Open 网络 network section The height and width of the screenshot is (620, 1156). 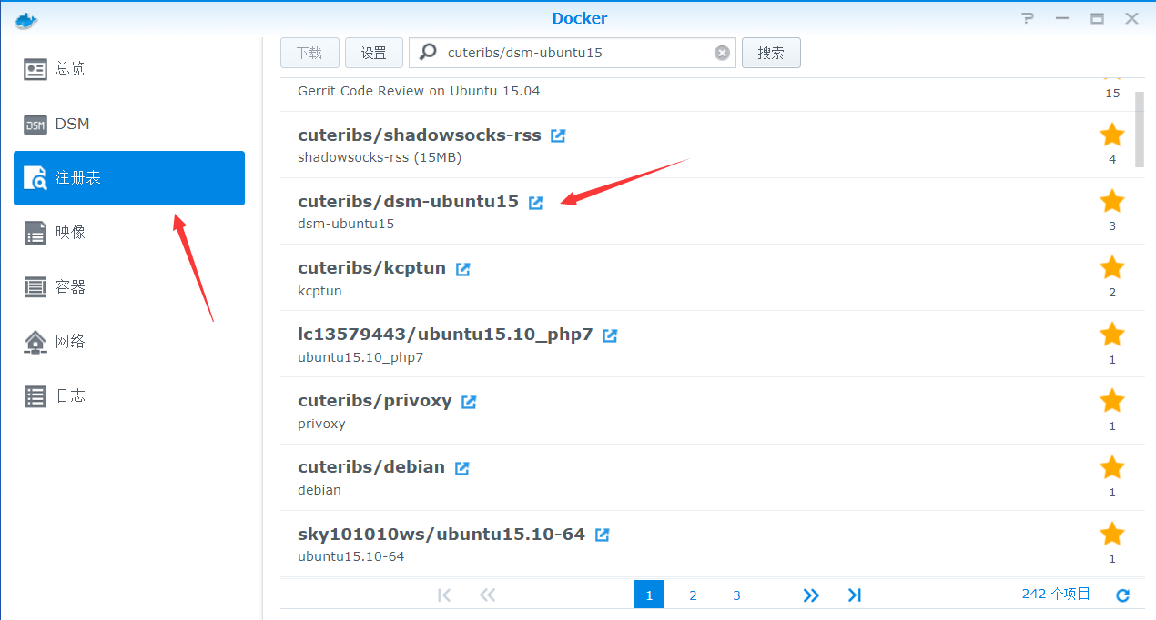tap(129, 342)
